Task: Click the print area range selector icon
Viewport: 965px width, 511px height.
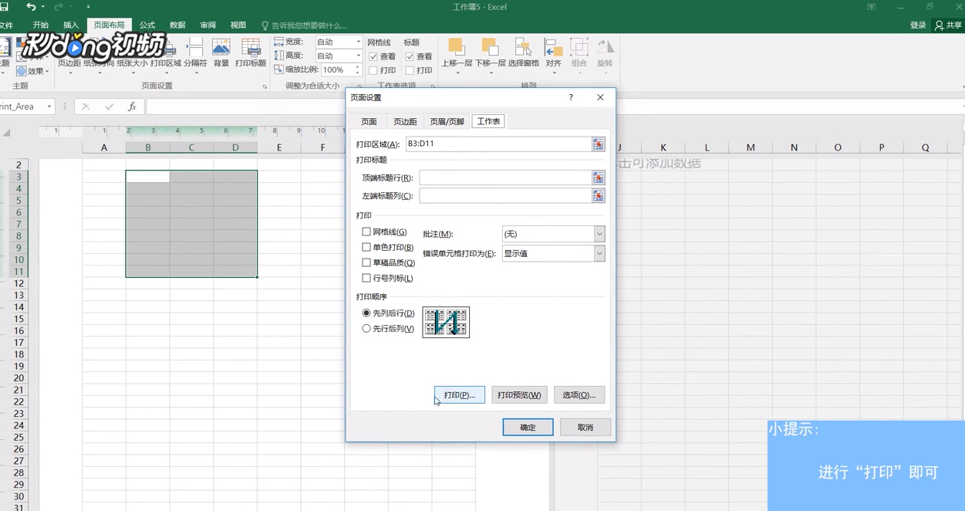Action: 598,144
